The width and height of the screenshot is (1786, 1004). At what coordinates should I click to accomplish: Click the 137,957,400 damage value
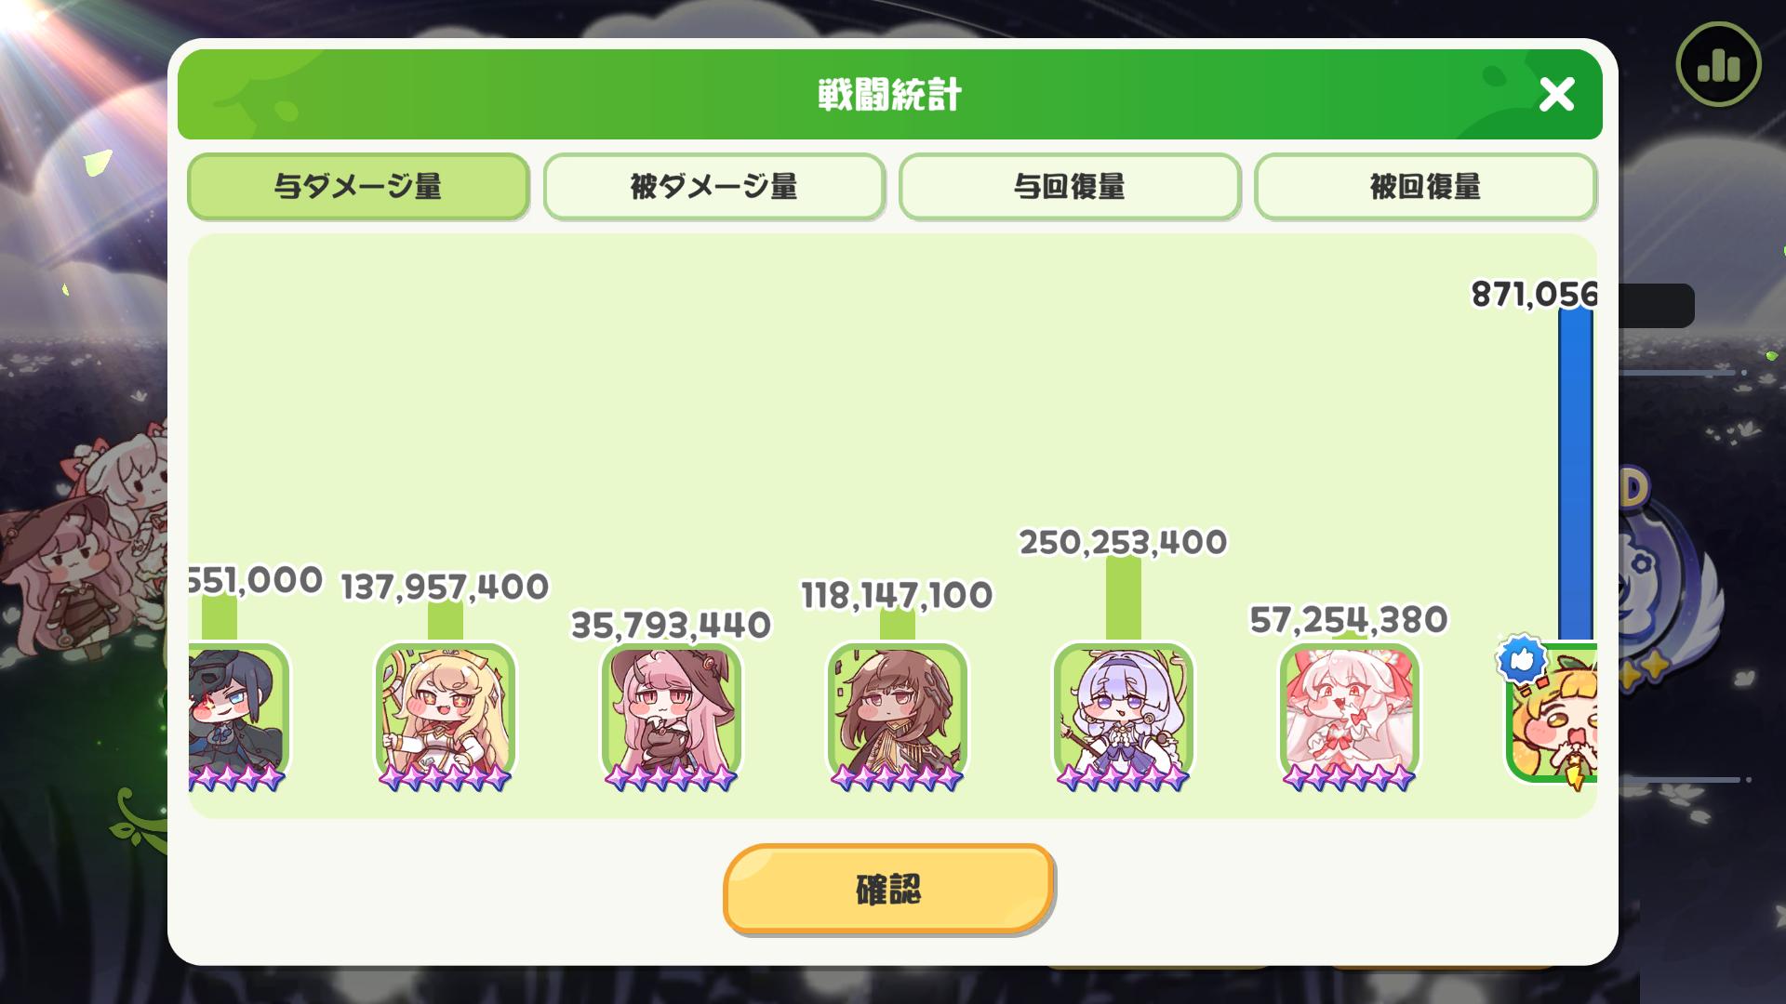[x=445, y=587]
